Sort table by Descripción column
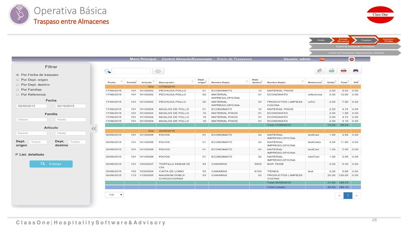 click(176, 82)
